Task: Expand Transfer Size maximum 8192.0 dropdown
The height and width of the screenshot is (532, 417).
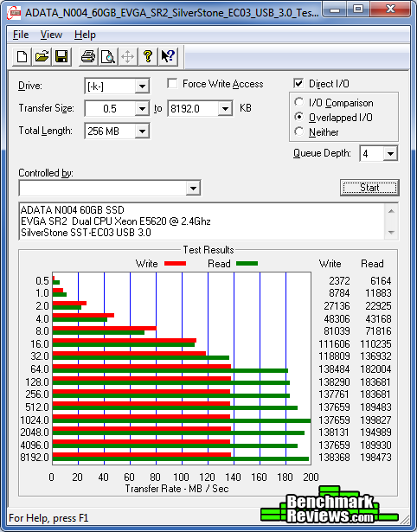Action: coord(225,109)
